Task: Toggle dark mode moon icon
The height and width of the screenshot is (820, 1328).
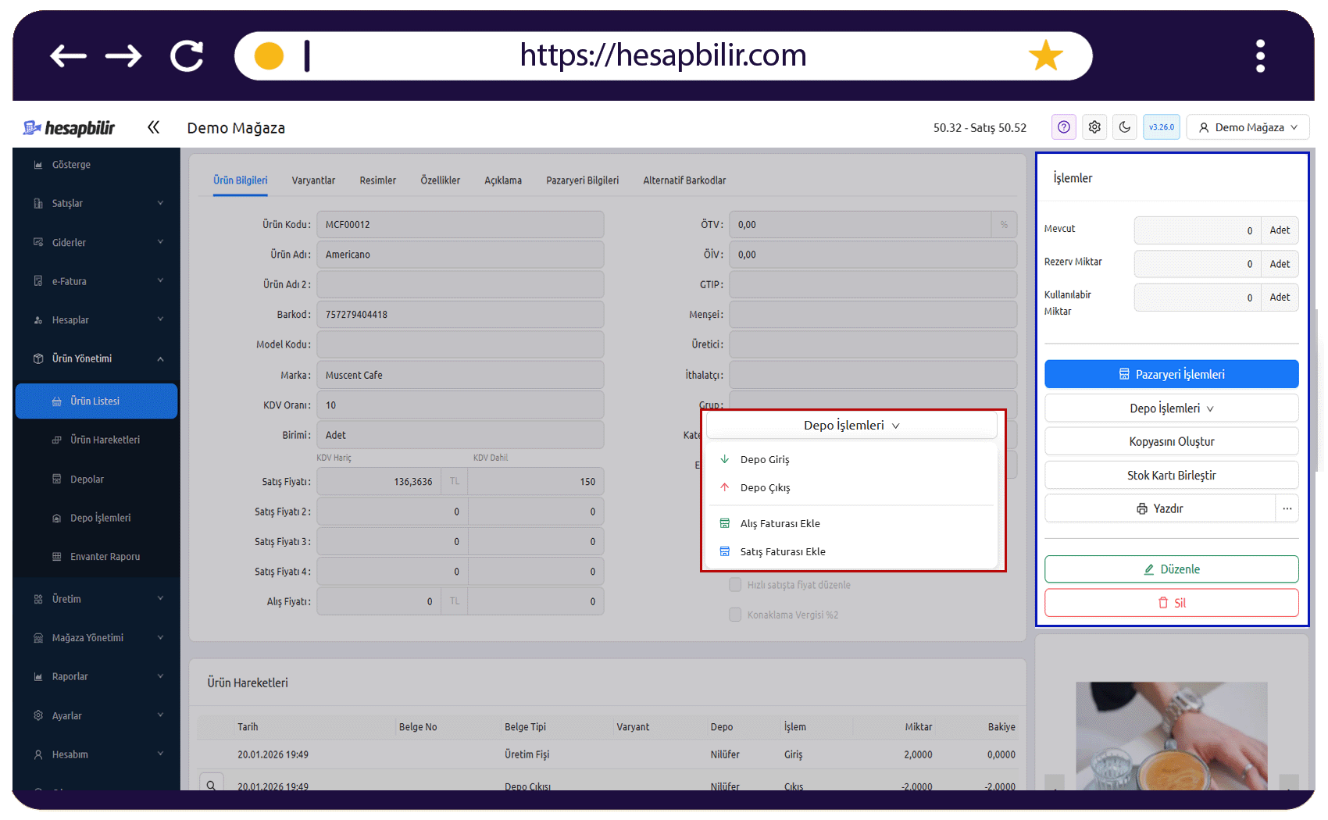Action: (1125, 127)
